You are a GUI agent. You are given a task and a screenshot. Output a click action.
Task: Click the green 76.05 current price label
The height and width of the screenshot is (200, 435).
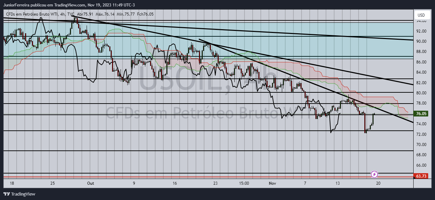(x=421, y=114)
